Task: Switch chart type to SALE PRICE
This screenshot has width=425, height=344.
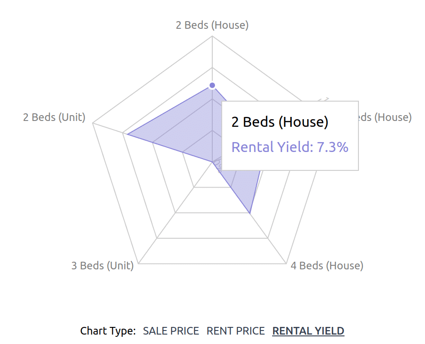Action: 171,331
